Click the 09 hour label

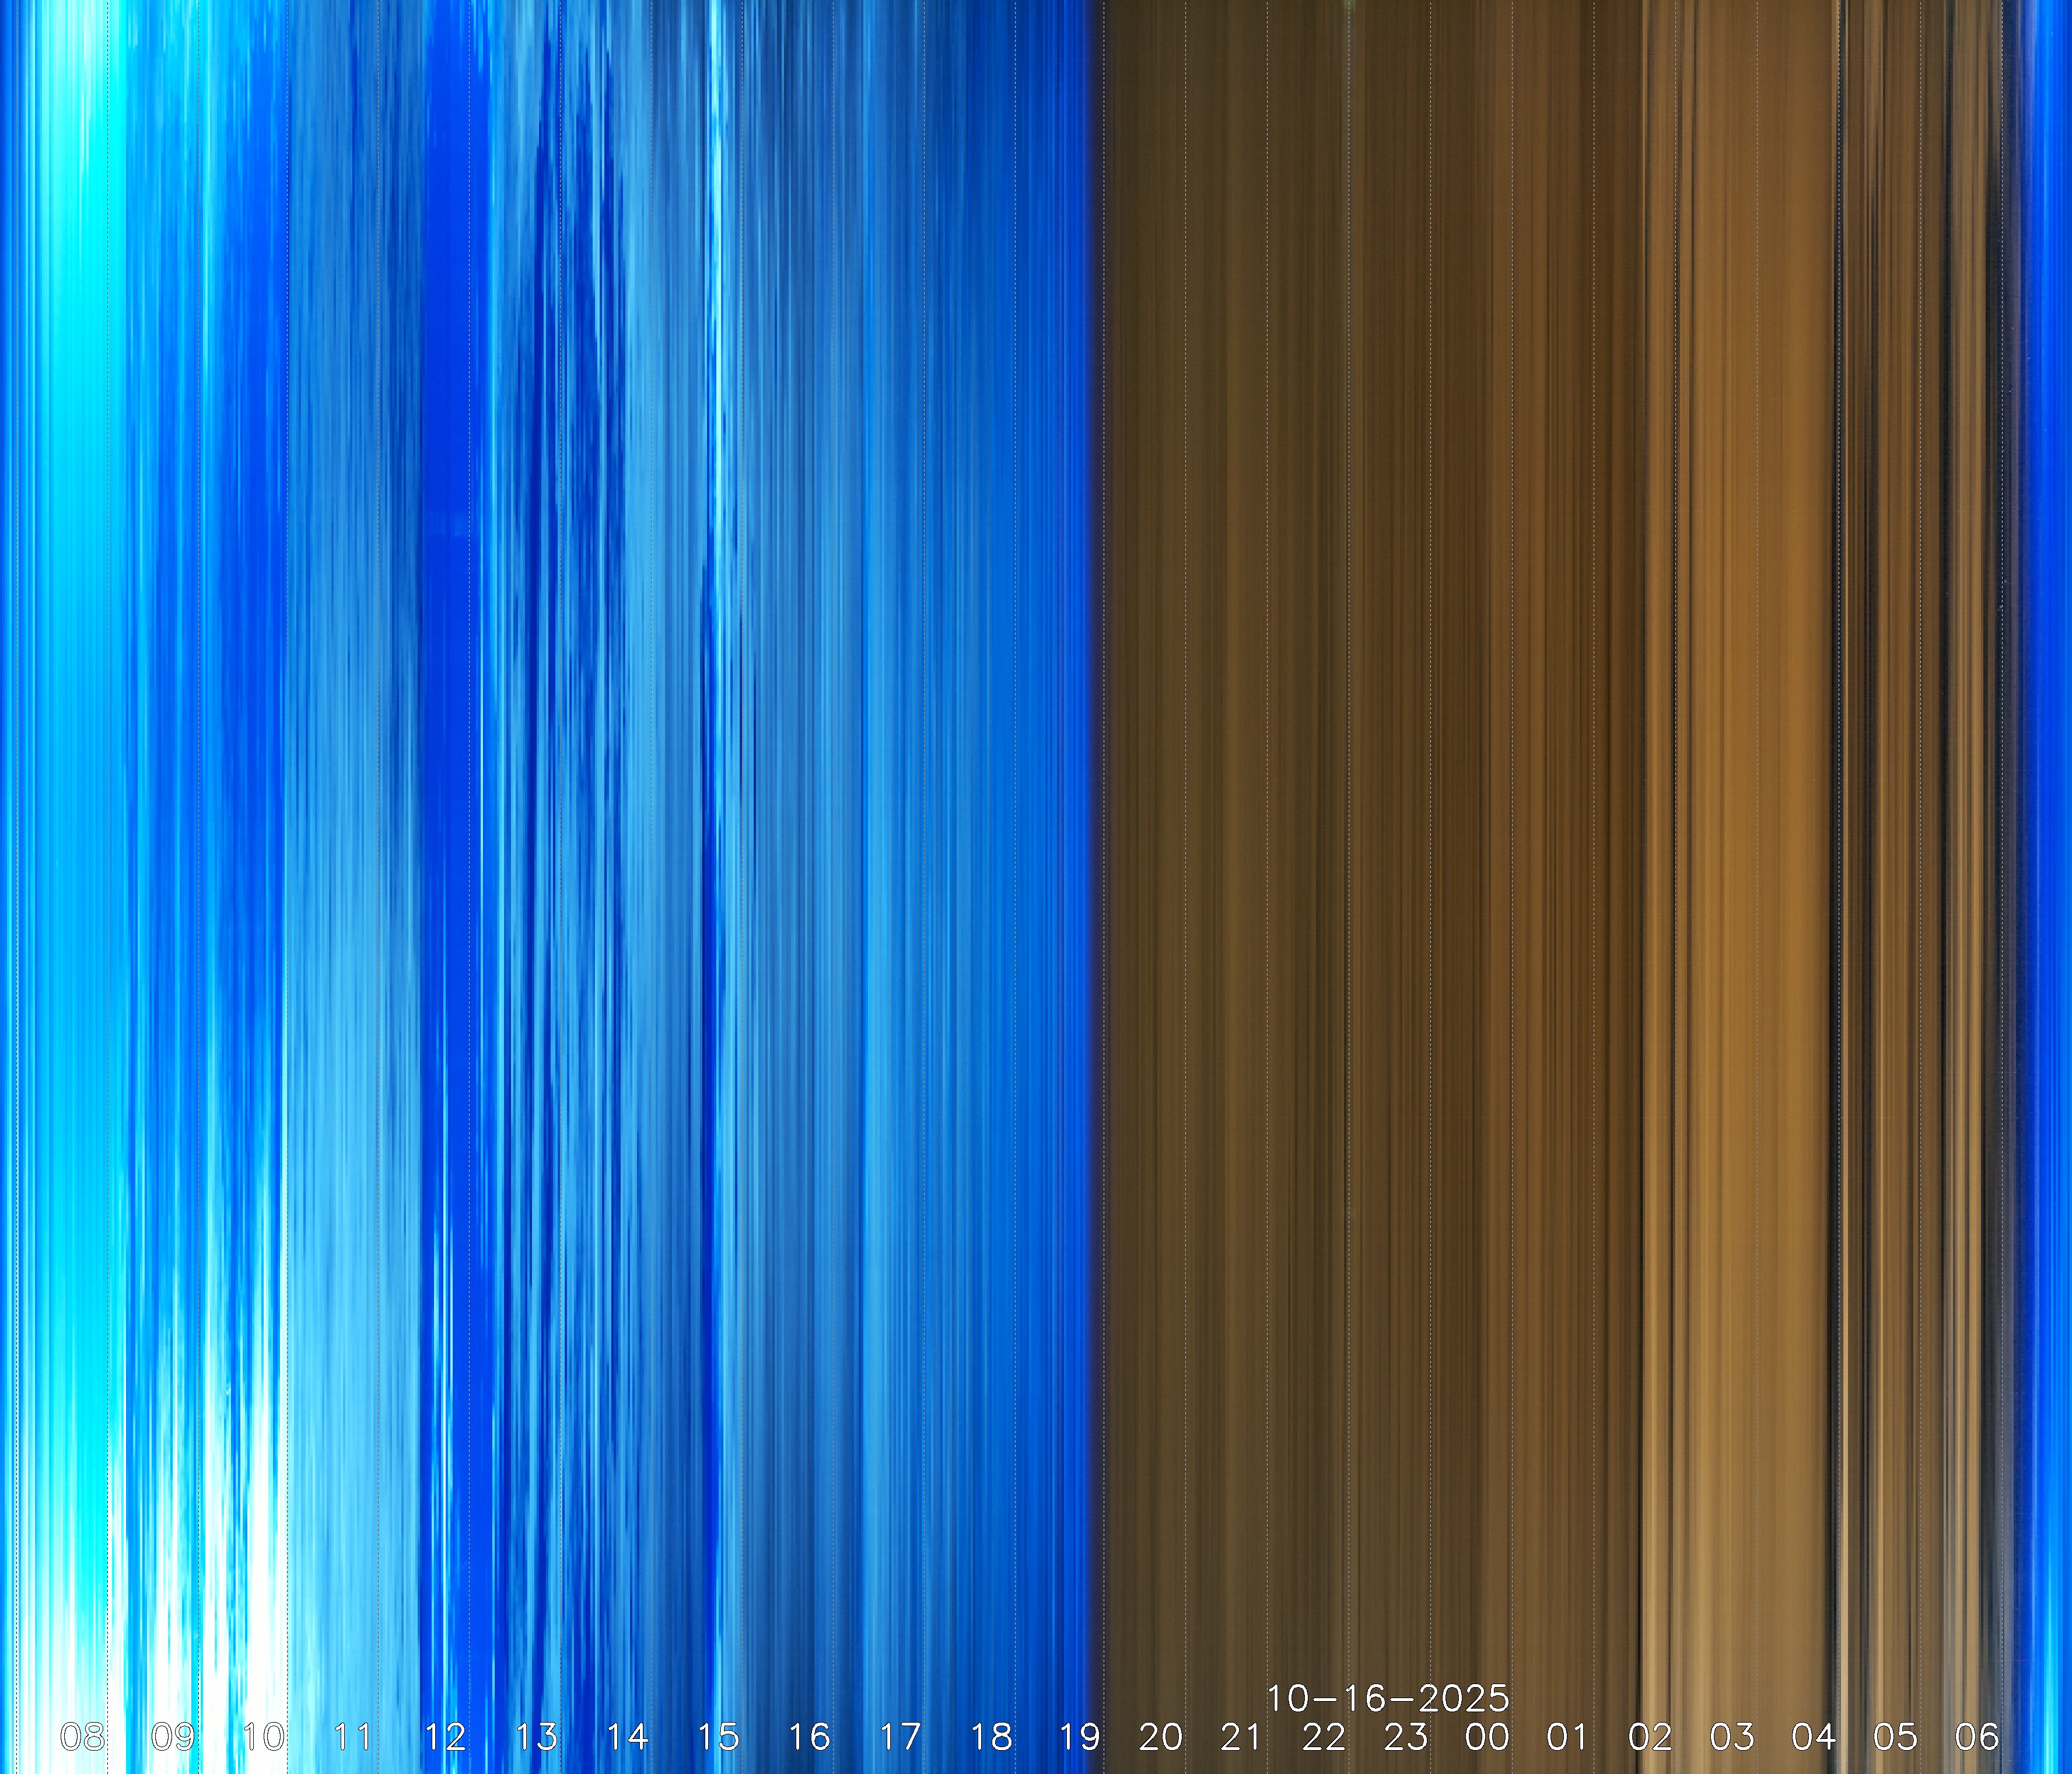(173, 1737)
